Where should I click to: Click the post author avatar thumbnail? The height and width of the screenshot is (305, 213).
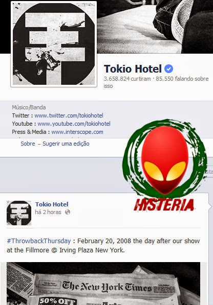[19, 213]
